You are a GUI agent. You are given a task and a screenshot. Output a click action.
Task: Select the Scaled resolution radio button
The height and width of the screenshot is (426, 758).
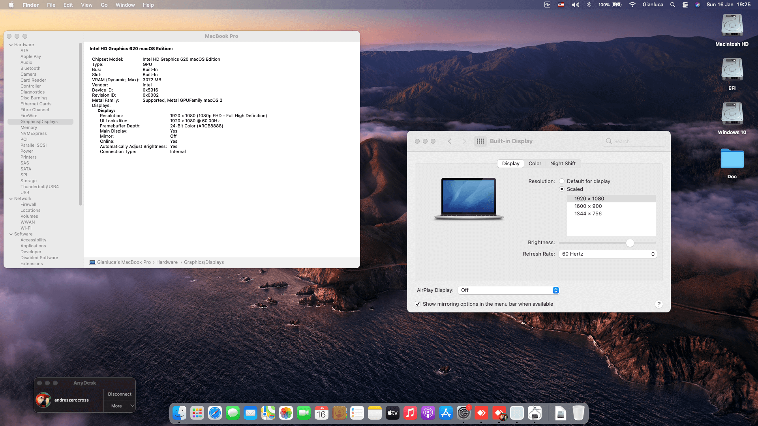[561, 189]
